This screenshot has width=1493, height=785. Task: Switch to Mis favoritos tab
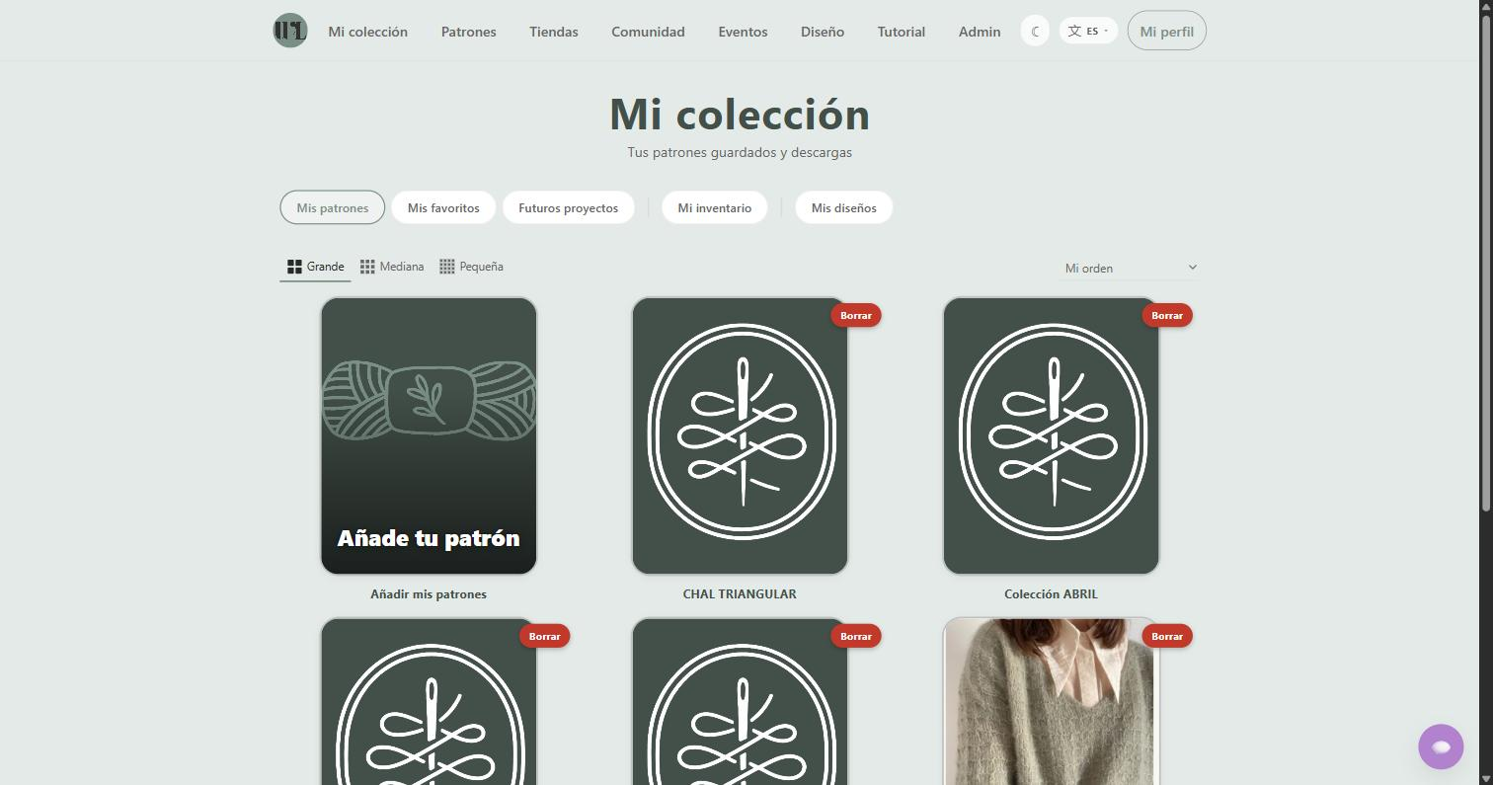click(443, 207)
